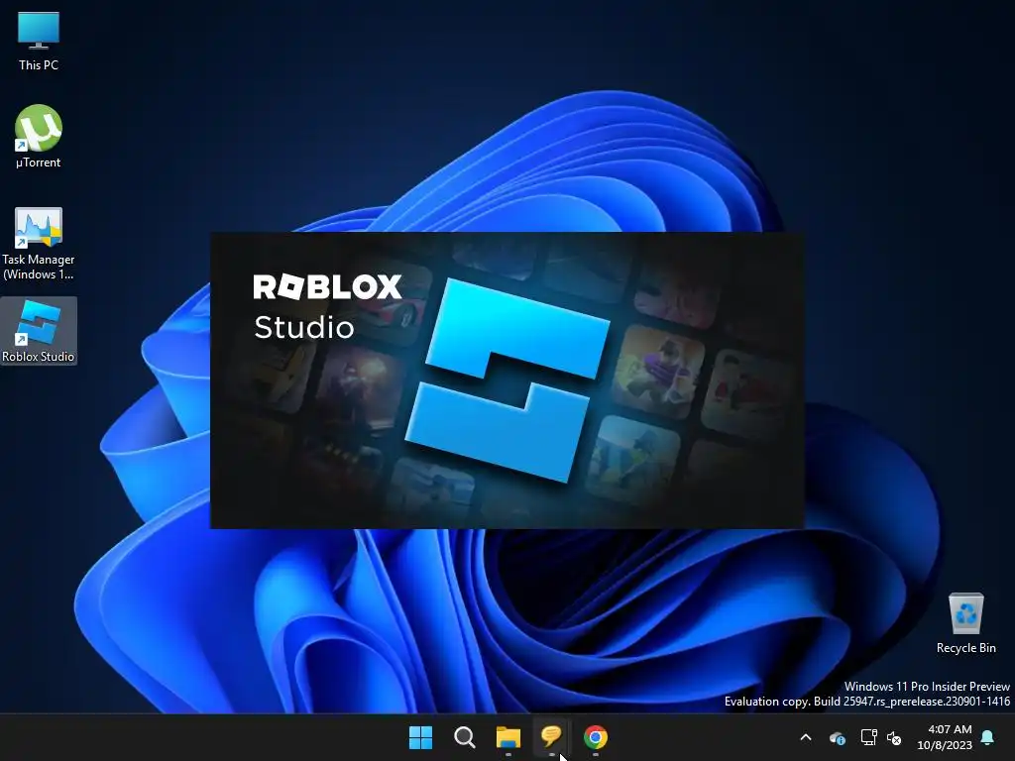1015x761 pixels.
Task: Click the Roblox Studio splash screen
Action: point(507,380)
